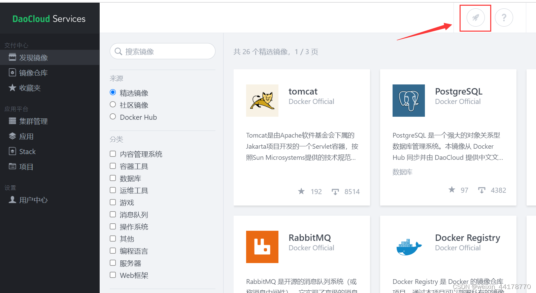Open 项目 in the sidebar
Screen dimensions: 536x293
click(50, 167)
